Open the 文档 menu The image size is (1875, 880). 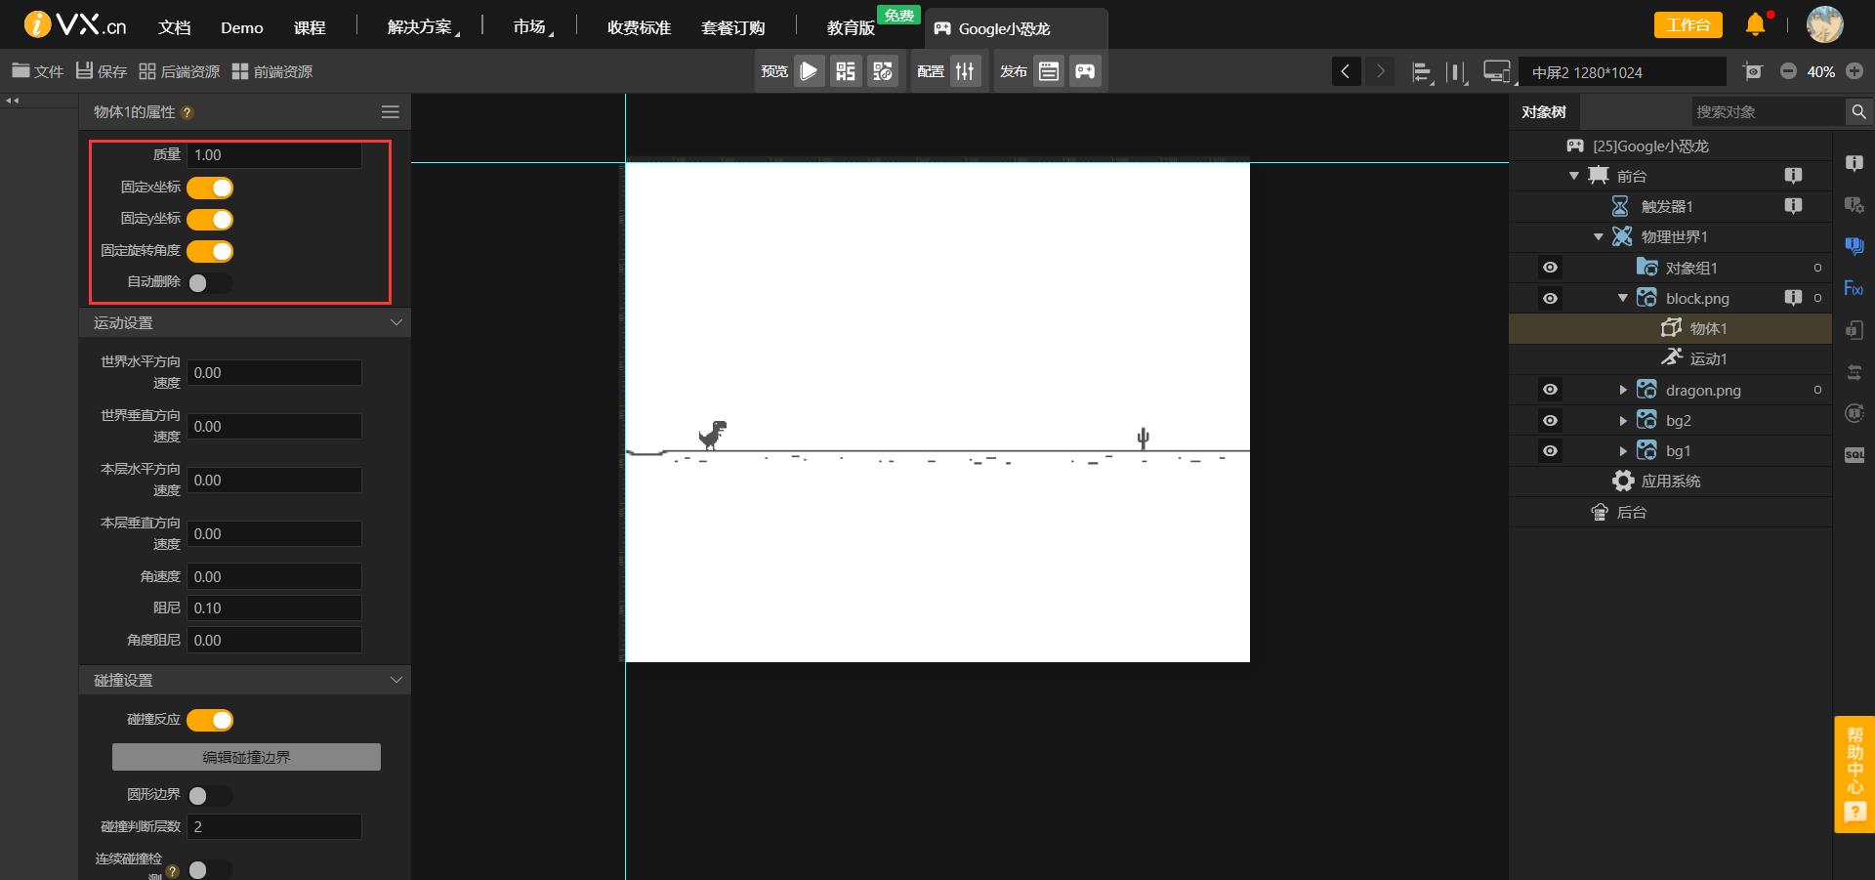click(175, 27)
